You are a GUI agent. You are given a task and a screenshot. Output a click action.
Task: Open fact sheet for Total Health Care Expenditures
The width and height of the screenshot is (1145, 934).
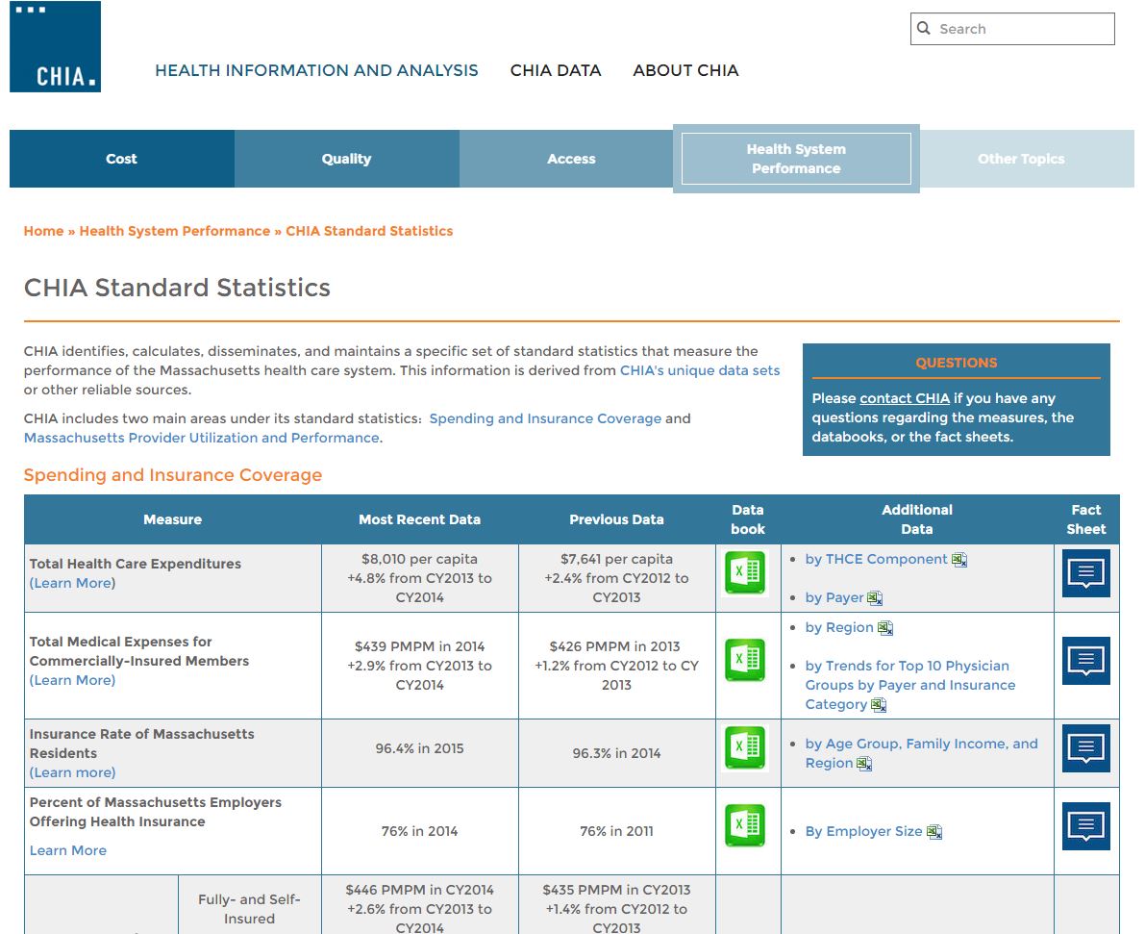(1085, 573)
